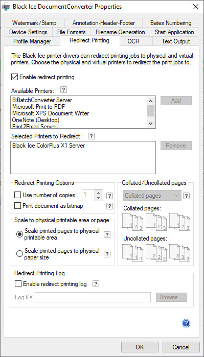Click the OK button
The image size is (204, 357).
(x=140, y=347)
